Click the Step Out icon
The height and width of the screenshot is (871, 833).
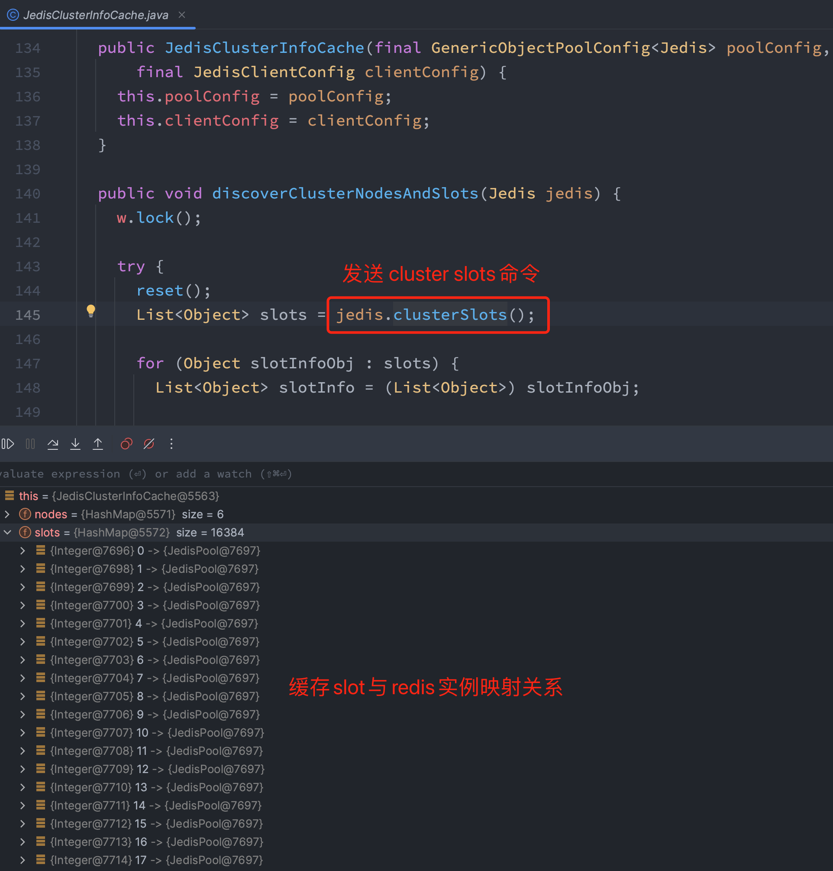98,444
